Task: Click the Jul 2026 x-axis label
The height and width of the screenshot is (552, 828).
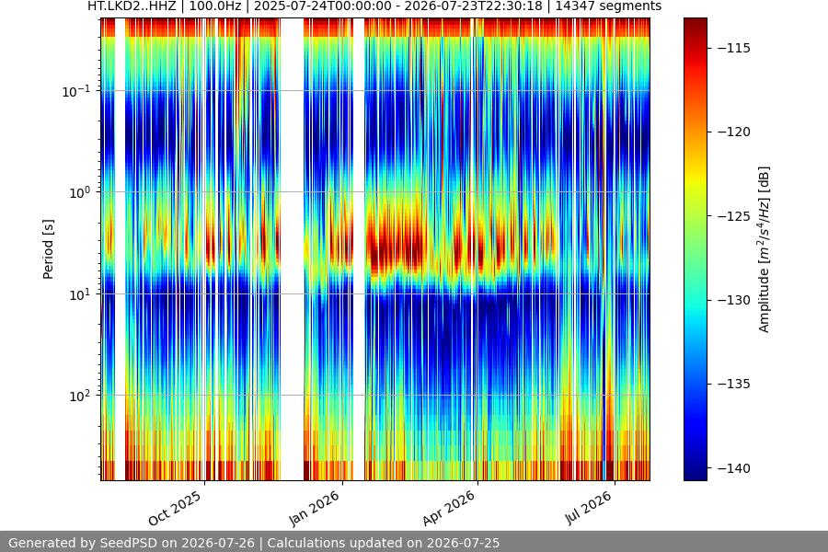Action: tap(588, 508)
